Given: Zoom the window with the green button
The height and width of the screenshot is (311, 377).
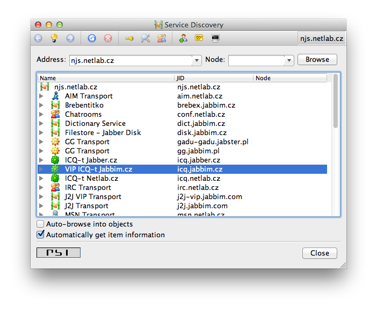Looking at the screenshot, I should 60,25.
